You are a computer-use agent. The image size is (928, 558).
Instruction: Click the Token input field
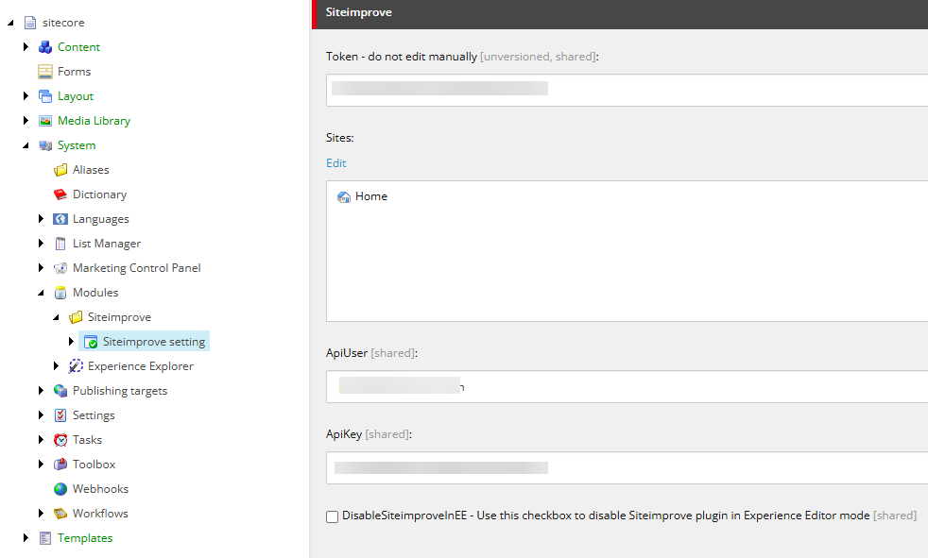tap(627, 90)
